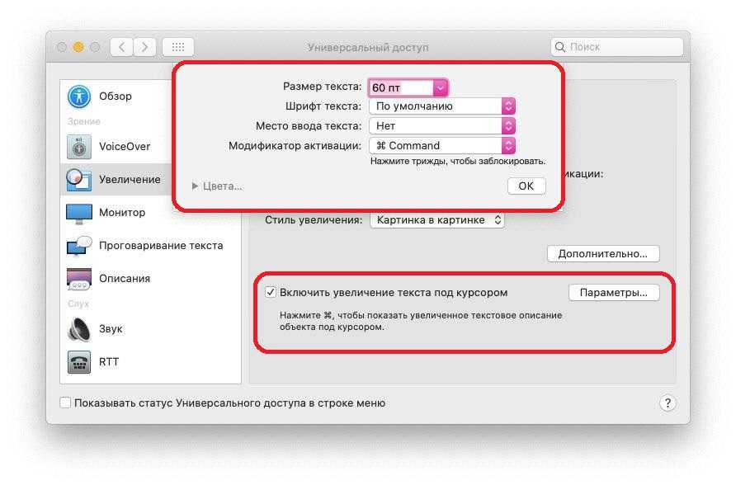Image resolution: width=736 pixels, height=485 pixels.
Task: Open the Стиль увеличения Картинка в картинке menu
Action: (x=437, y=220)
